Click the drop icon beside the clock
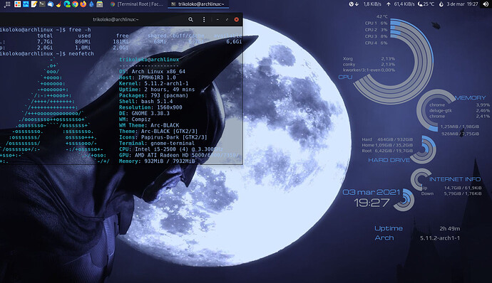The height and width of the screenshot is (283, 492). pos(441,4)
